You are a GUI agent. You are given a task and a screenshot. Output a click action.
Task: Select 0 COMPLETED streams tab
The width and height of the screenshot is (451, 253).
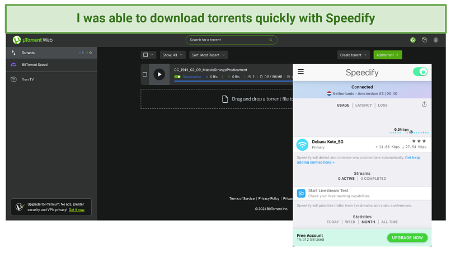[x=373, y=179]
